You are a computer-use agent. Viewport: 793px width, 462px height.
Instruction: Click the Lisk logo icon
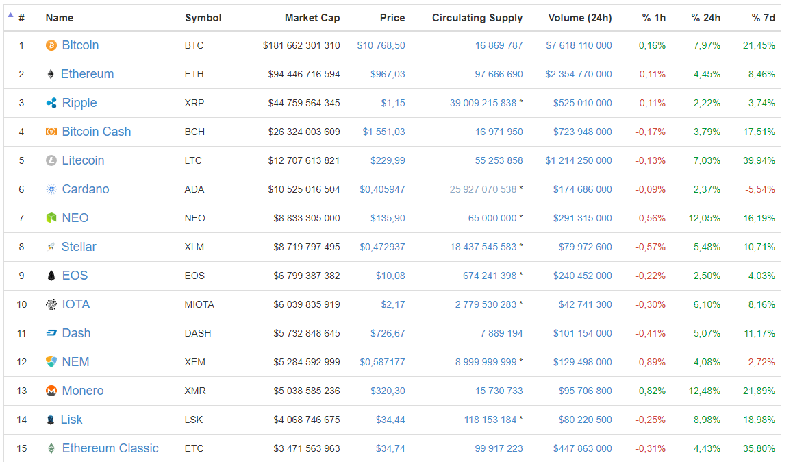coord(51,420)
